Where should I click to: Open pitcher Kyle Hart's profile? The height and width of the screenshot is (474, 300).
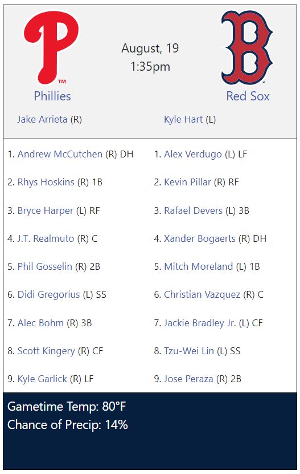coord(183,119)
